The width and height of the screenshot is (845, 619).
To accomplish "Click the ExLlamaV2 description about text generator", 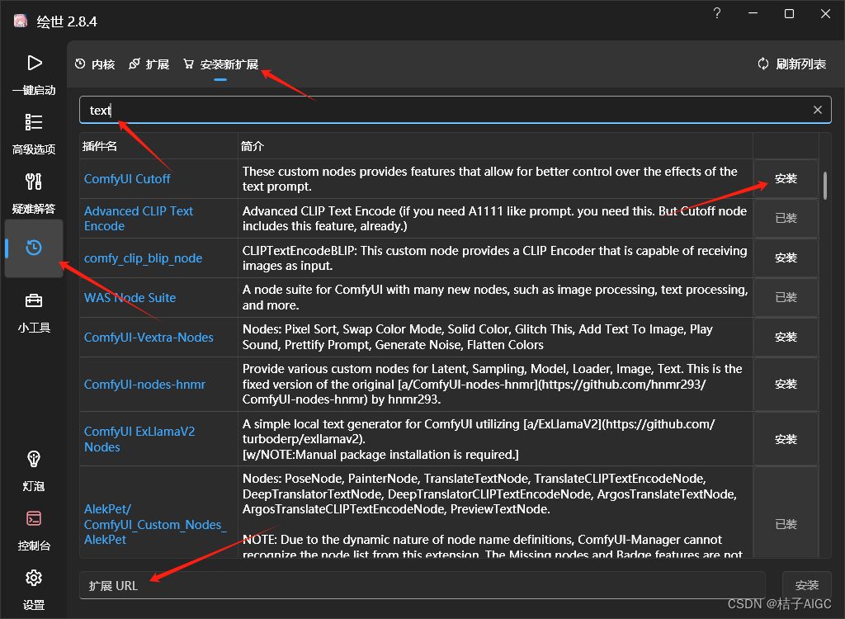I will 479,439.
